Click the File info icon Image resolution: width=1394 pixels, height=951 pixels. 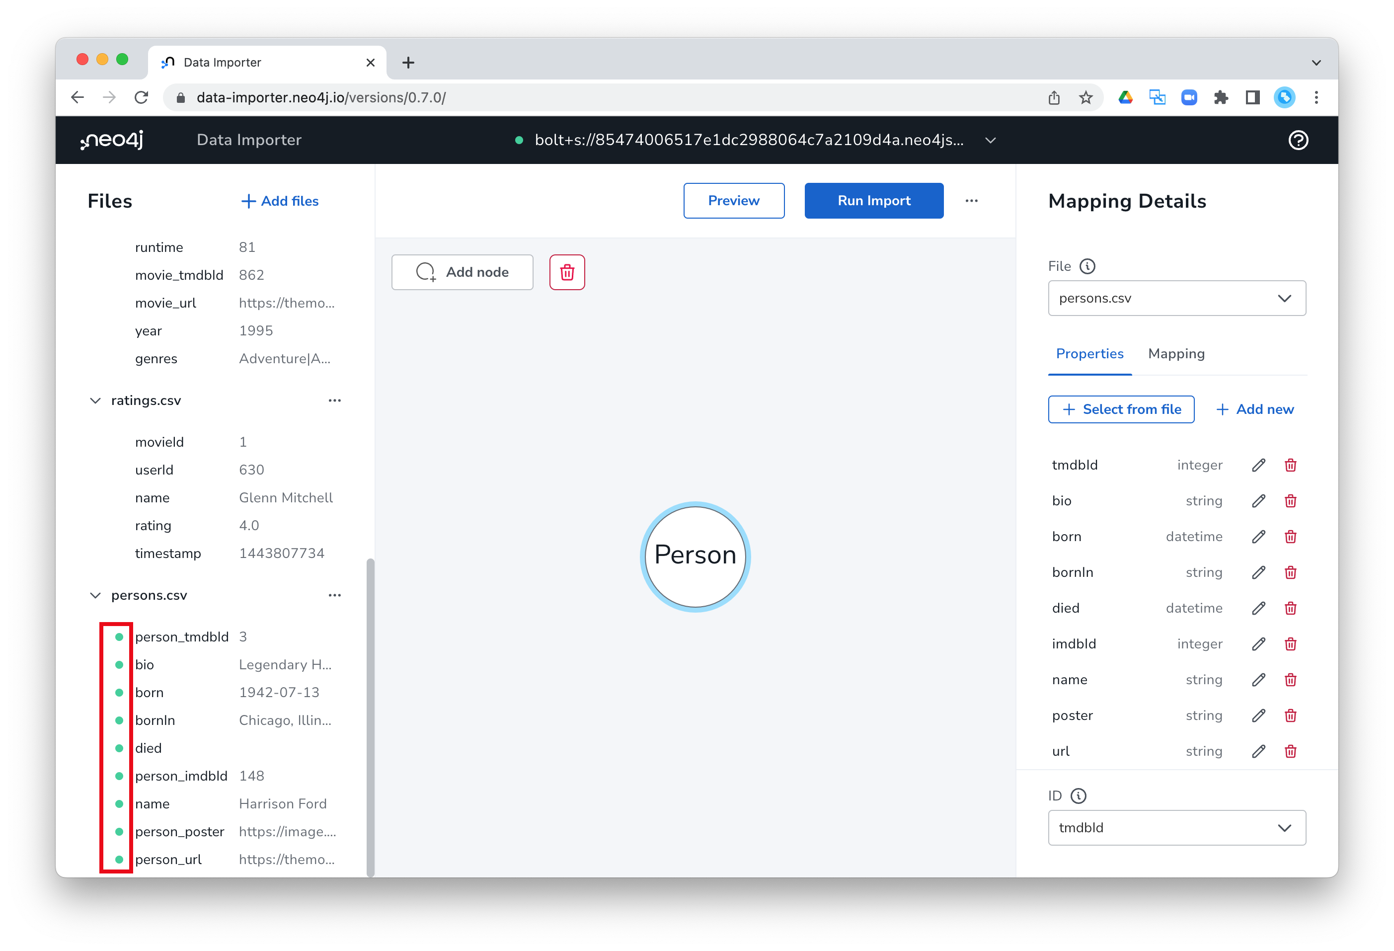1087,266
